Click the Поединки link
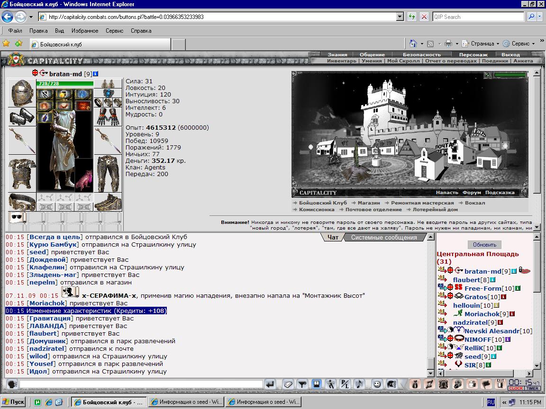Viewport: 546px width, 409px height. tap(495, 61)
